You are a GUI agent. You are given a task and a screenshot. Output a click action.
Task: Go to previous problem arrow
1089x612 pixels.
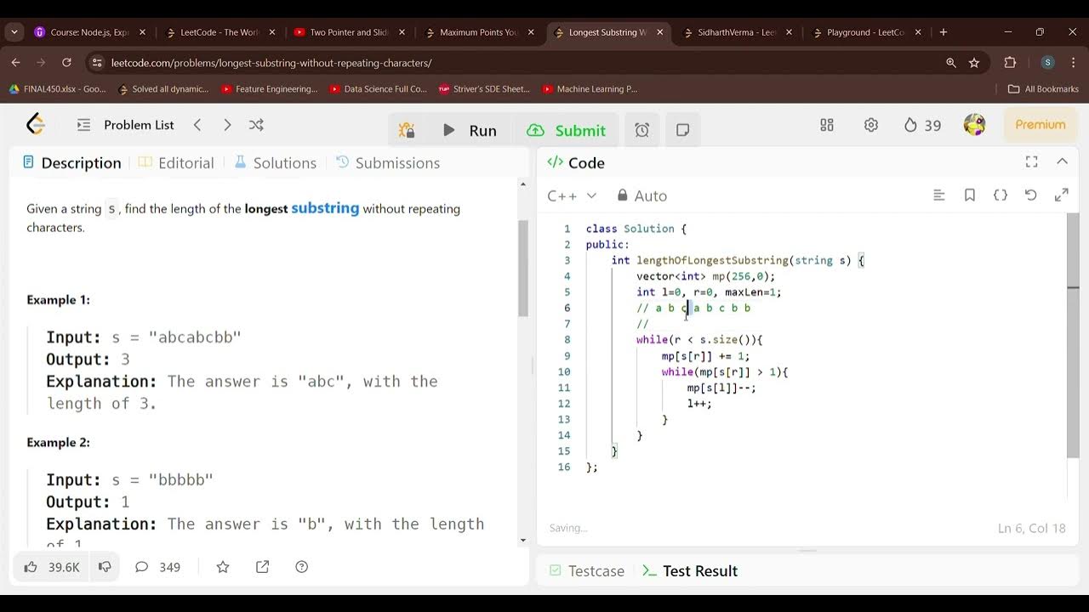pyautogui.click(x=197, y=125)
